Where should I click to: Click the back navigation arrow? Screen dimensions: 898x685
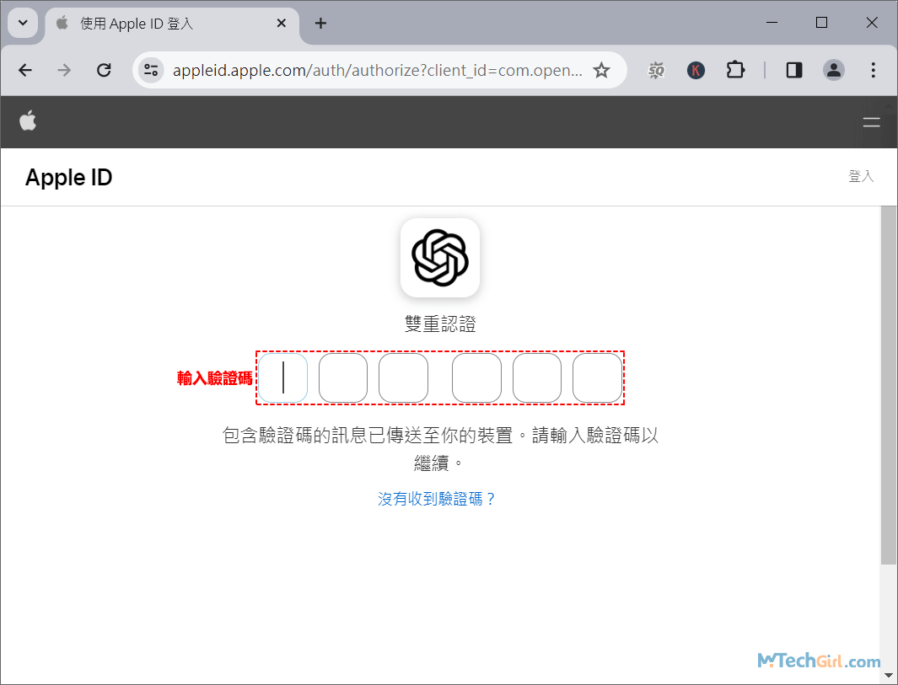(24, 70)
